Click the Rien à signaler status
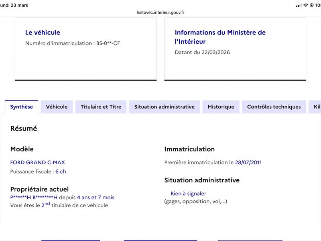 click(x=188, y=194)
